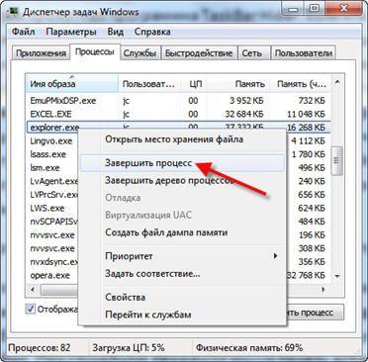
Task: Choose Завершить дерево процессов
Action: (182, 181)
